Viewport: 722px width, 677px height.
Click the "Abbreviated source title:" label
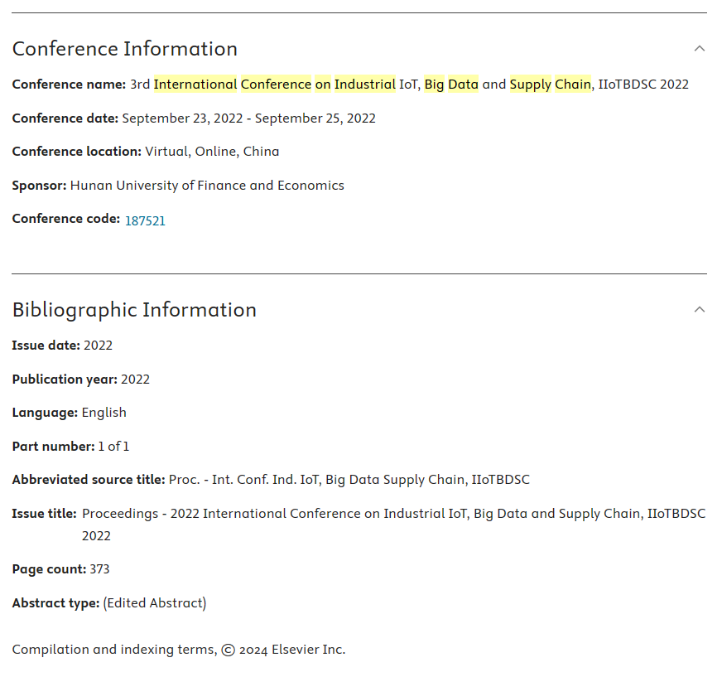click(x=89, y=480)
